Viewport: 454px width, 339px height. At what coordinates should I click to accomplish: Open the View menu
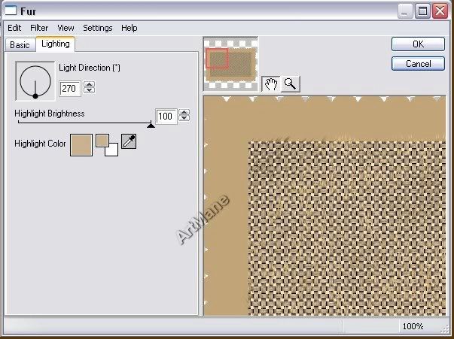click(66, 28)
